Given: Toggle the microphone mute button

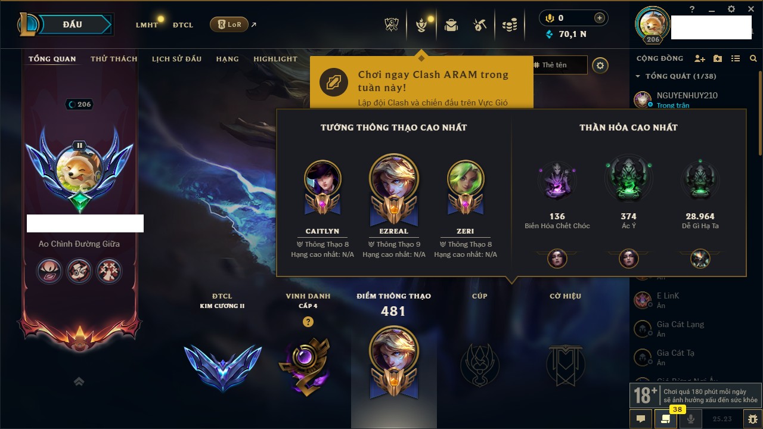Looking at the screenshot, I should pos(691,419).
